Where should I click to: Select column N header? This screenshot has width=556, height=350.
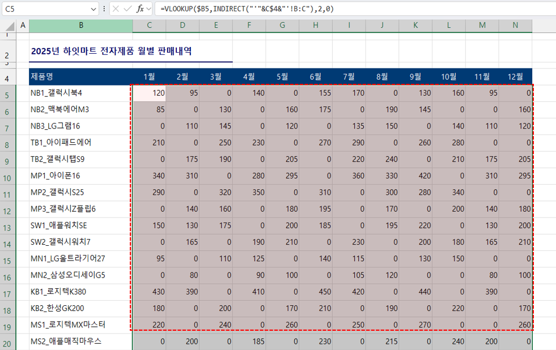515,25
